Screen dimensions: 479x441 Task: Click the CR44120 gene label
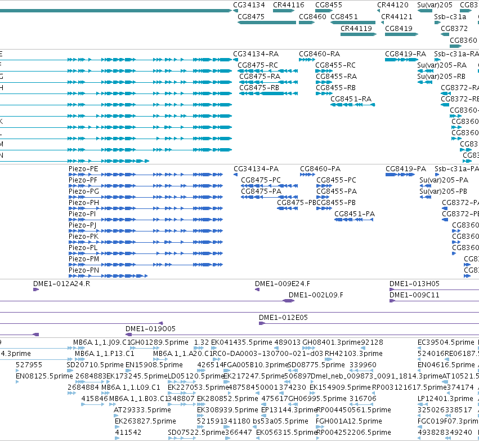[392, 5]
